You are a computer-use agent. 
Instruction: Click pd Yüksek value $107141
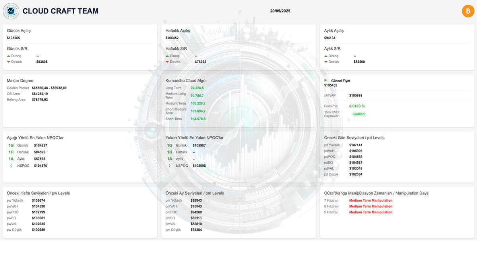356,145
